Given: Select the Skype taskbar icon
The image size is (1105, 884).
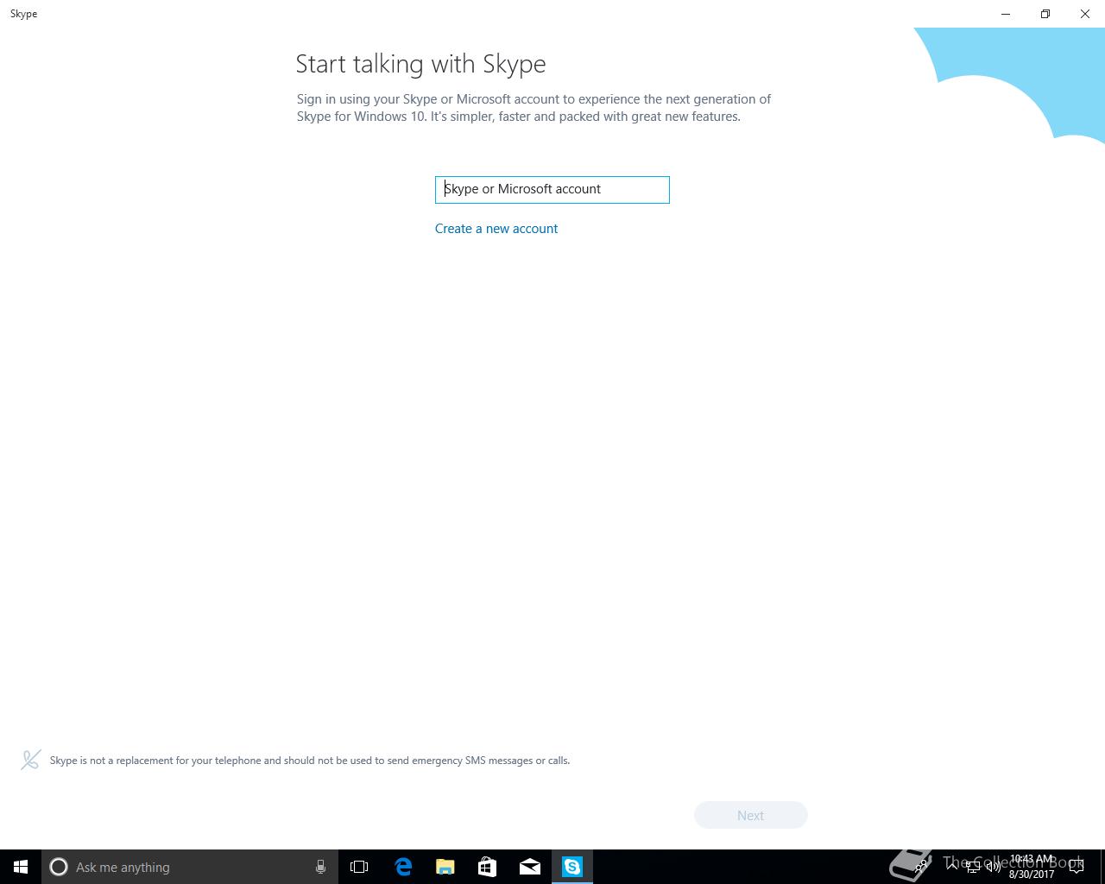Looking at the screenshot, I should [572, 867].
